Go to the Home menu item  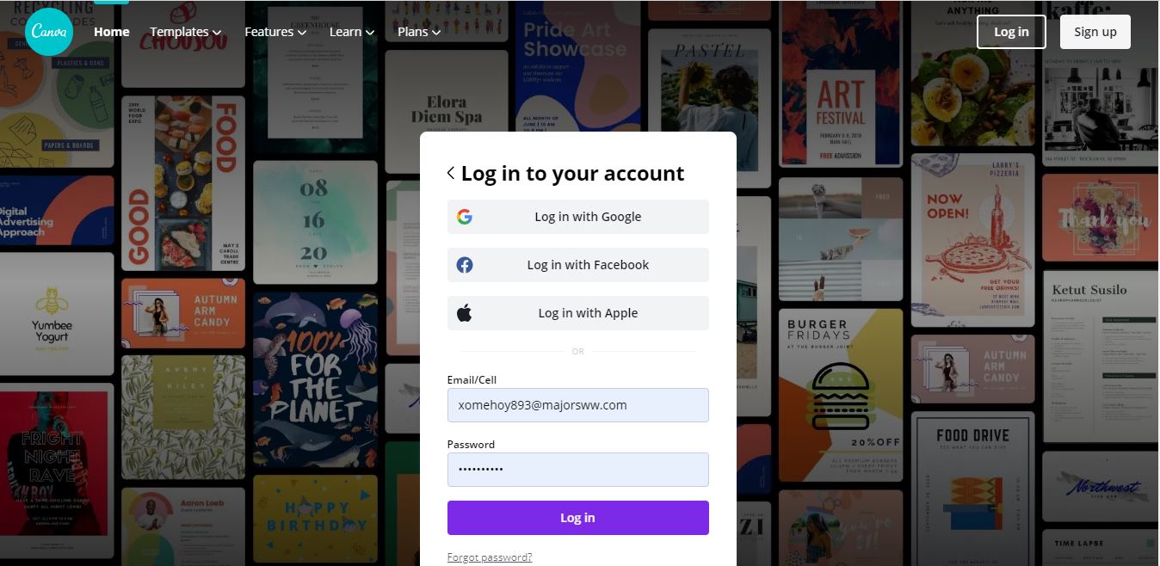(x=112, y=32)
